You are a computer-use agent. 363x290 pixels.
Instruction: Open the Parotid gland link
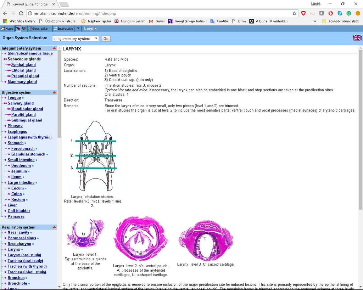(23, 114)
